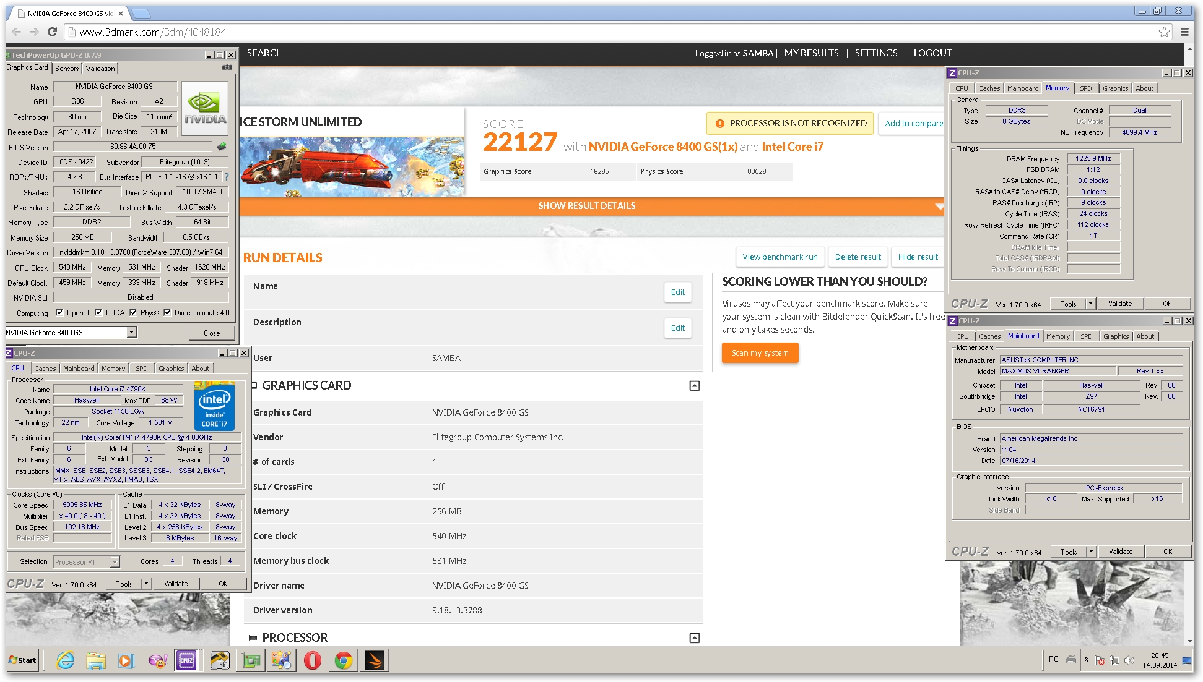1203x682 pixels.
Task: Collapse the Graphics Card section
Action: click(x=695, y=386)
